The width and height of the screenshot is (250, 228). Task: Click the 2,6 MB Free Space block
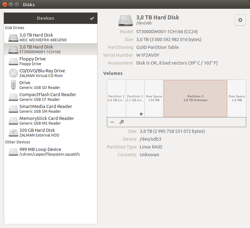(236, 98)
